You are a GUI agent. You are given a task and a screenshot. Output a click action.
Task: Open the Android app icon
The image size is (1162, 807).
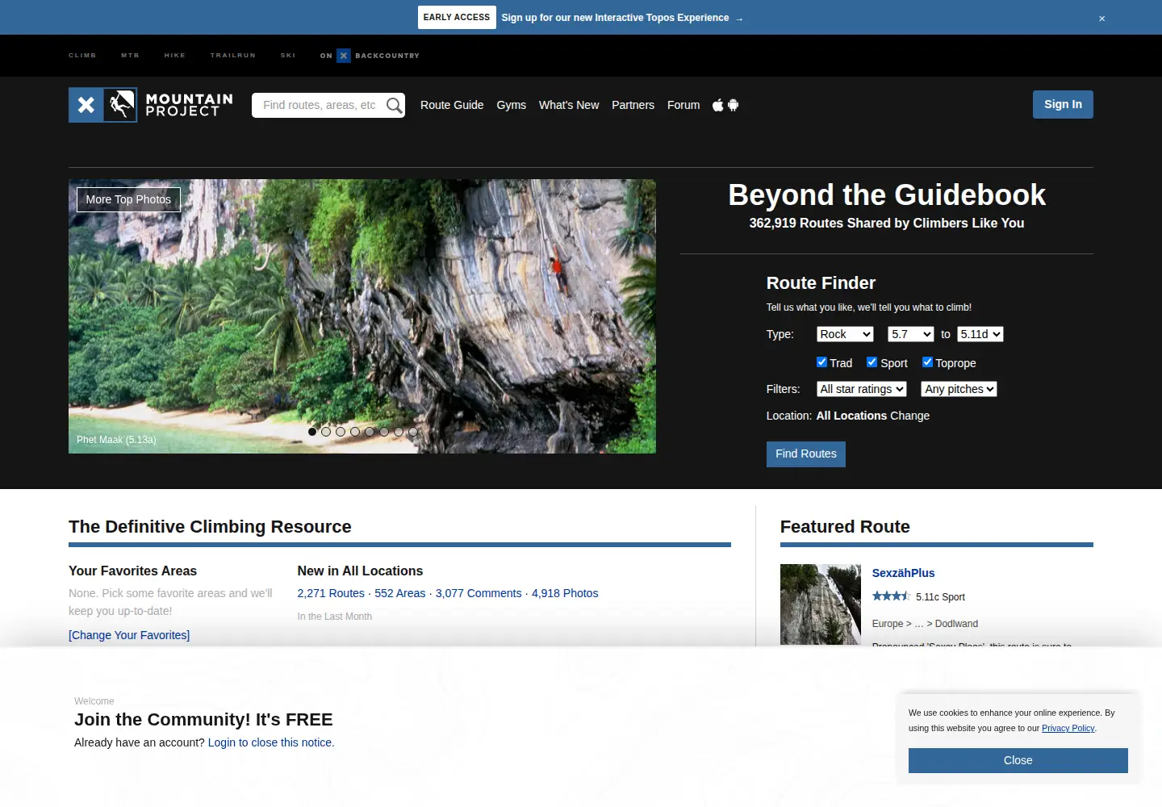pyautogui.click(x=734, y=105)
